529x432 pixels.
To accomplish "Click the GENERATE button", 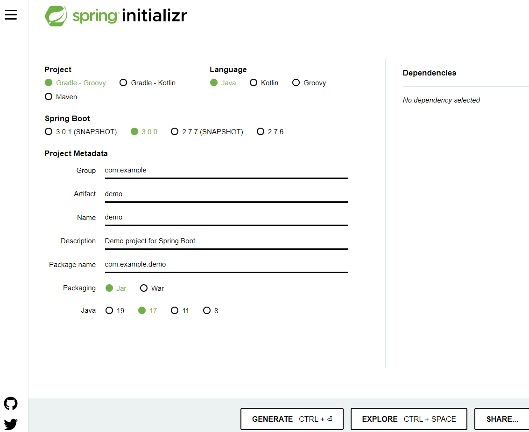I will coord(292,419).
